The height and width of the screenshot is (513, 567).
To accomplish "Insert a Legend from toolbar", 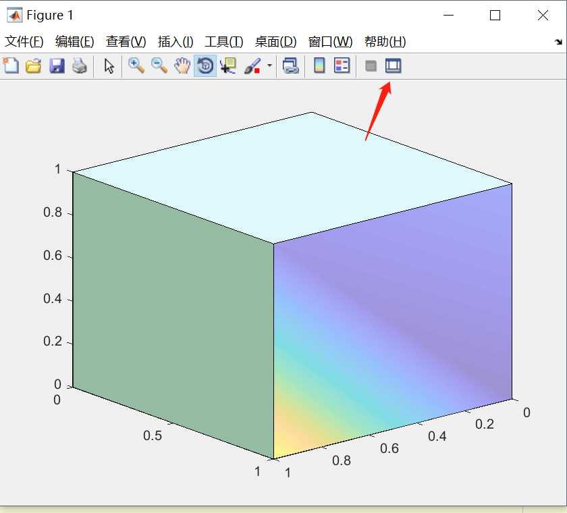I will pos(342,66).
